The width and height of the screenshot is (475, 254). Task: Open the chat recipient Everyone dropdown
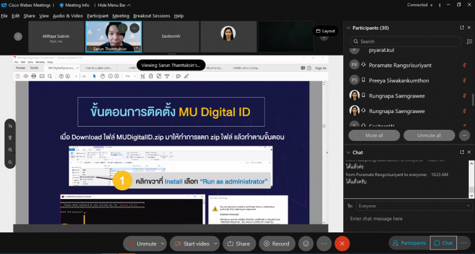tap(414, 206)
